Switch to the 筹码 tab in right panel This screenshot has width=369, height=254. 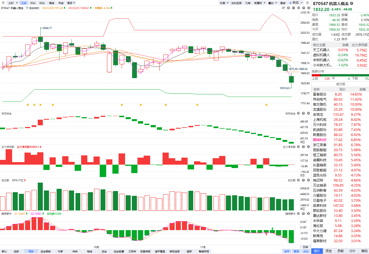point(364,251)
